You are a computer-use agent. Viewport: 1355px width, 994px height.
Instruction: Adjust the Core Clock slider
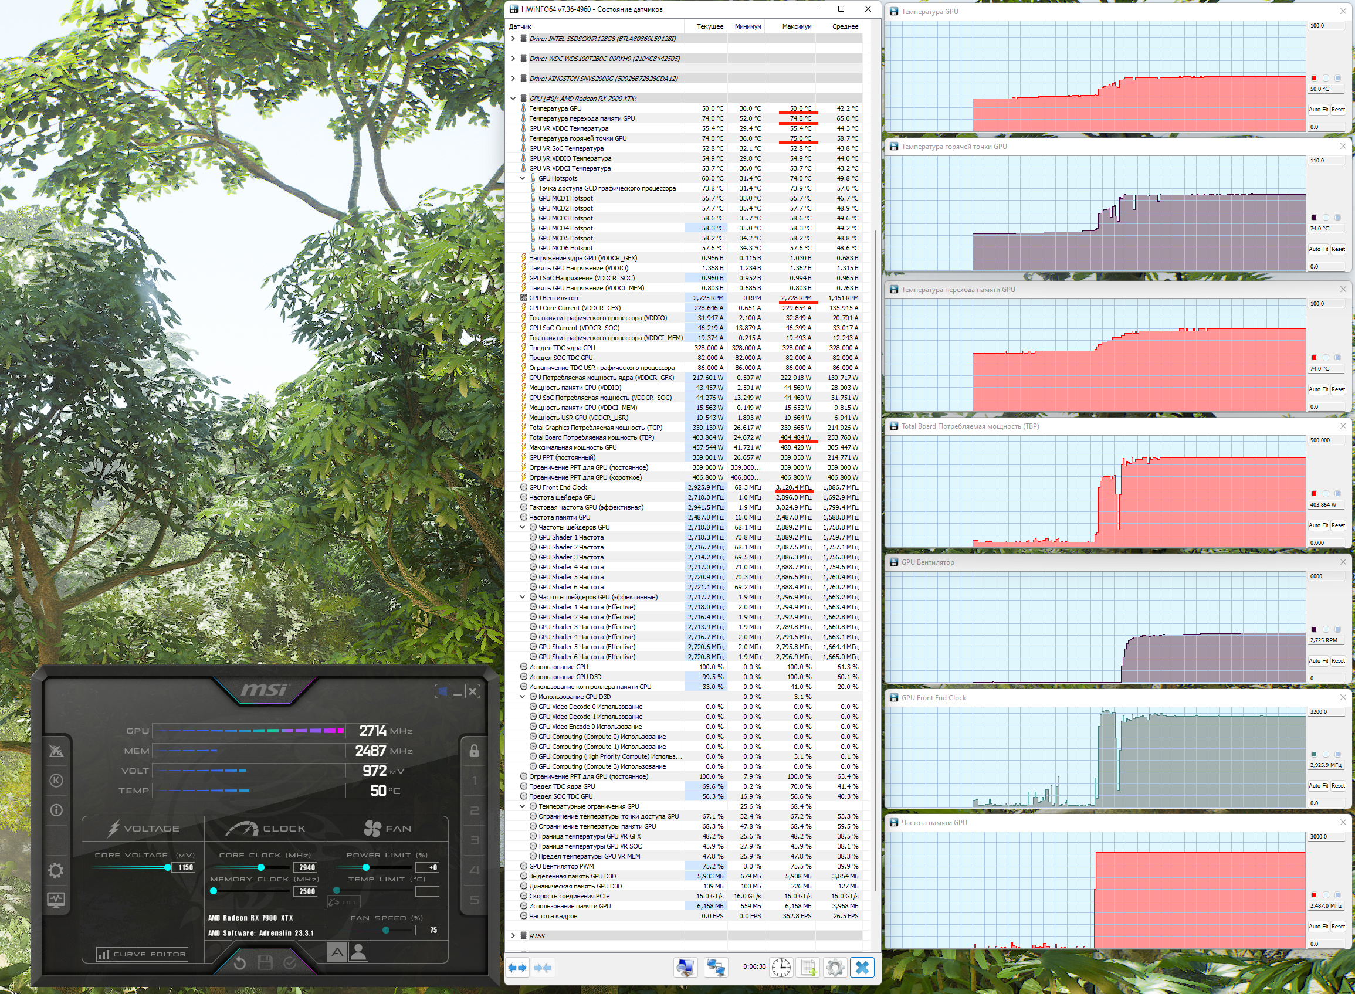point(260,867)
